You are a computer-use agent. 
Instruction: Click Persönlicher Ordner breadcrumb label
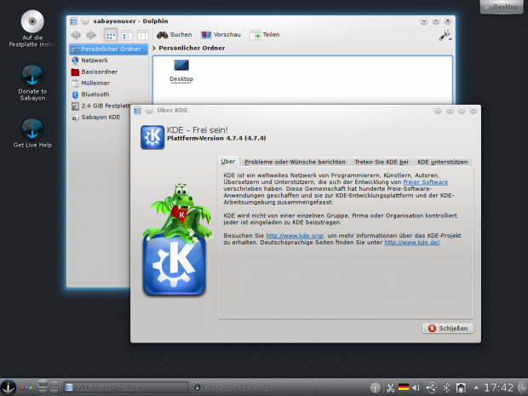coord(192,49)
